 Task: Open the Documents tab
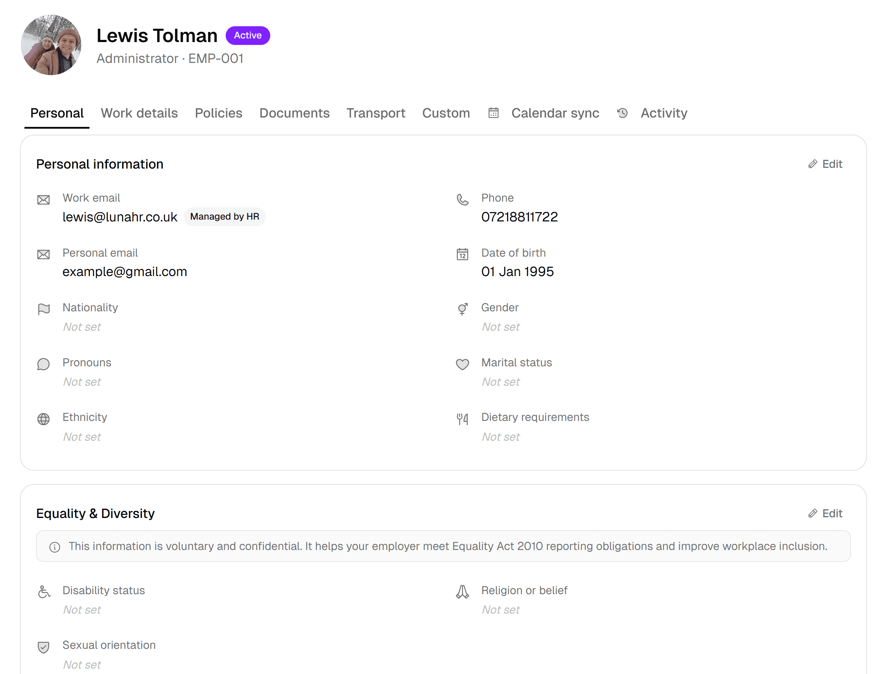coord(294,113)
